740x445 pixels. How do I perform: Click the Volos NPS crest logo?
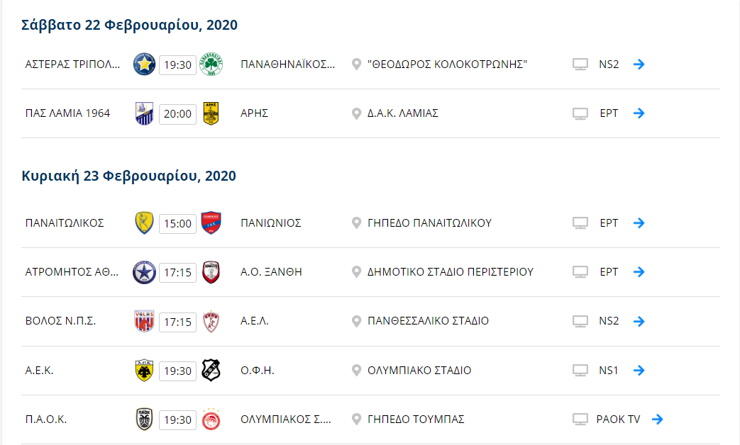click(x=144, y=321)
